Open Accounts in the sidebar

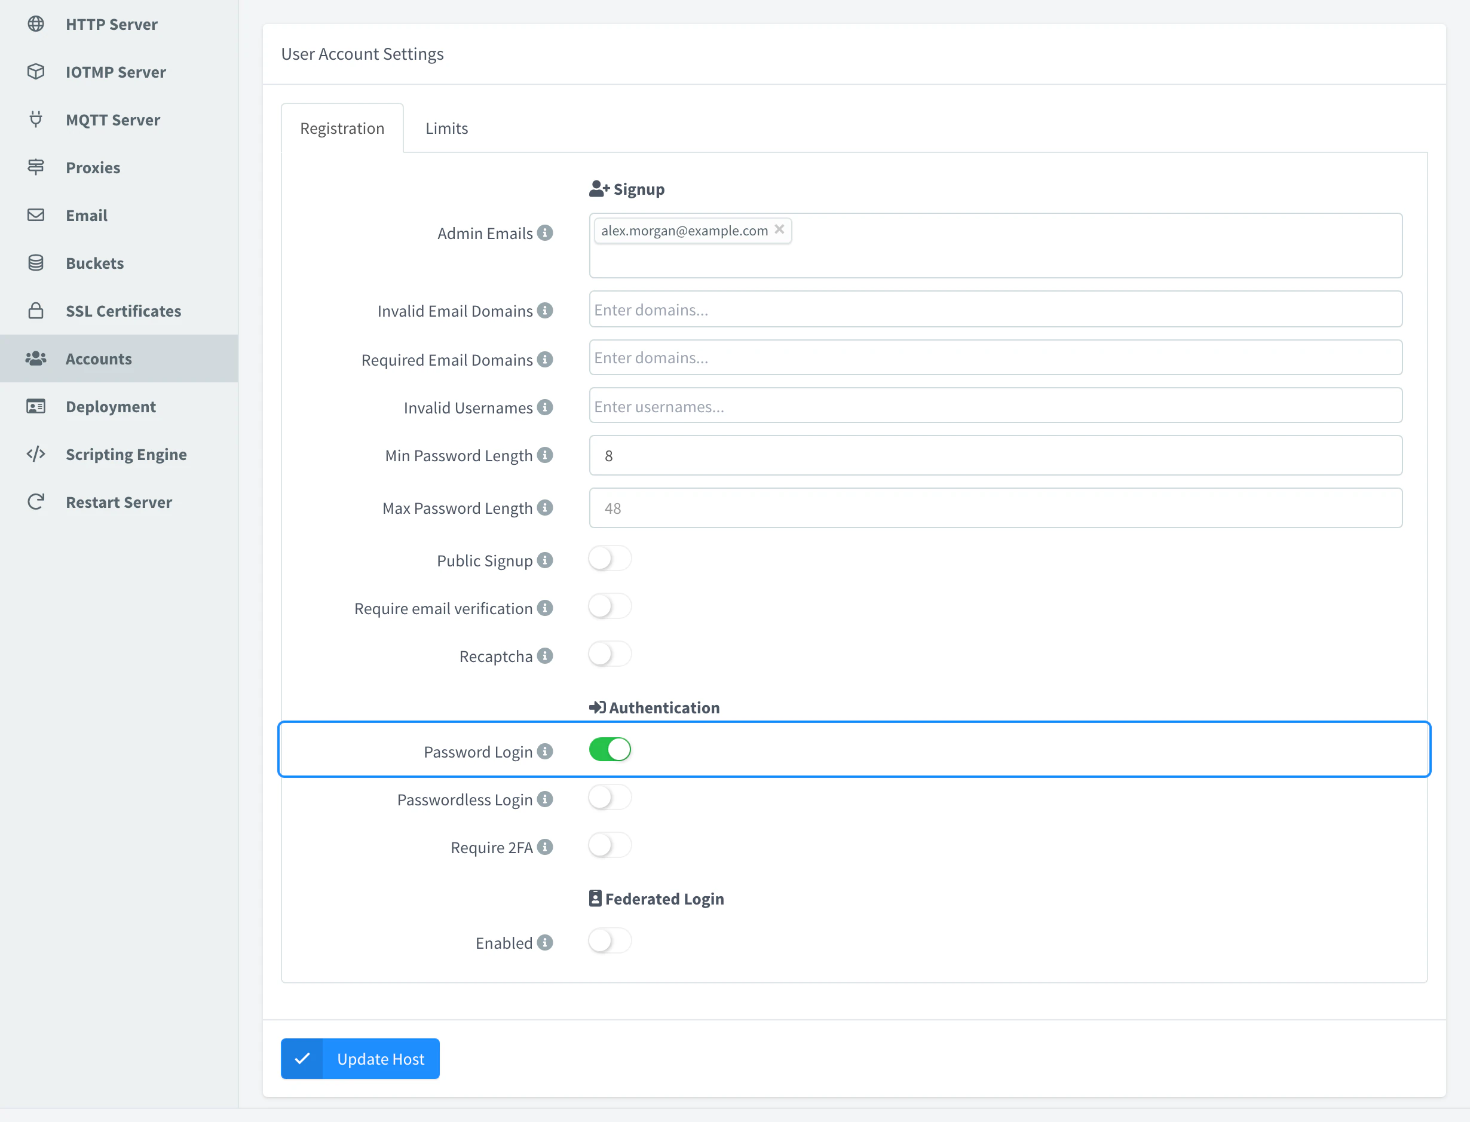tap(119, 358)
